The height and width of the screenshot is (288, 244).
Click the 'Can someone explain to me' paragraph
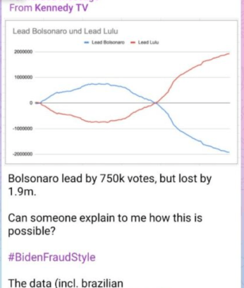[105, 224]
